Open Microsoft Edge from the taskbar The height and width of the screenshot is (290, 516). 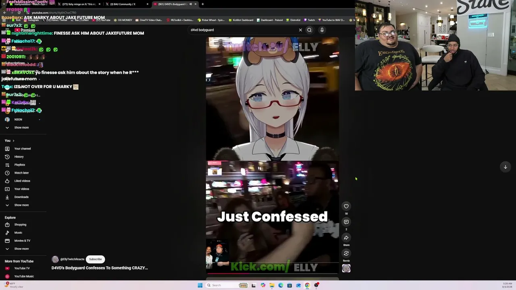(x=281, y=285)
